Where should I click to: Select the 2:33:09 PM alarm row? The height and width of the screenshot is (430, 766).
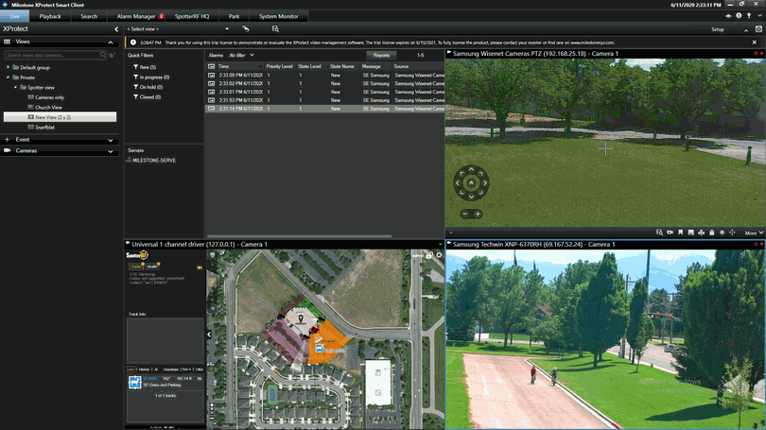point(325,76)
